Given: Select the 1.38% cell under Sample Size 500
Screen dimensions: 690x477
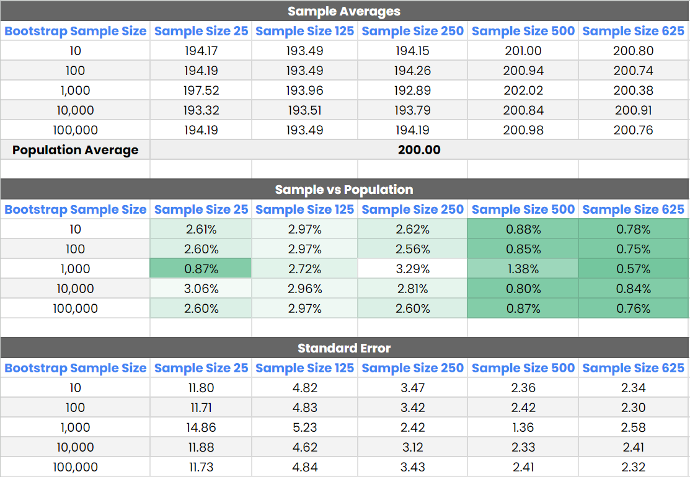Looking at the screenshot, I should tap(523, 269).
